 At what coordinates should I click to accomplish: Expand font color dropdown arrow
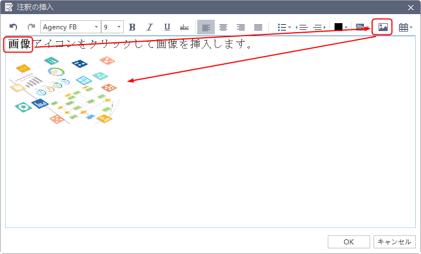pyautogui.click(x=346, y=27)
